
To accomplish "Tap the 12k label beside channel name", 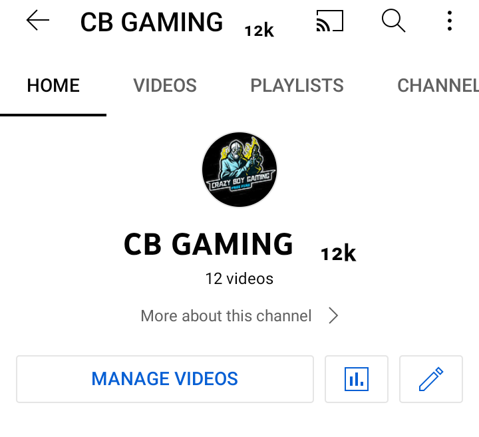I will [338, 253].
